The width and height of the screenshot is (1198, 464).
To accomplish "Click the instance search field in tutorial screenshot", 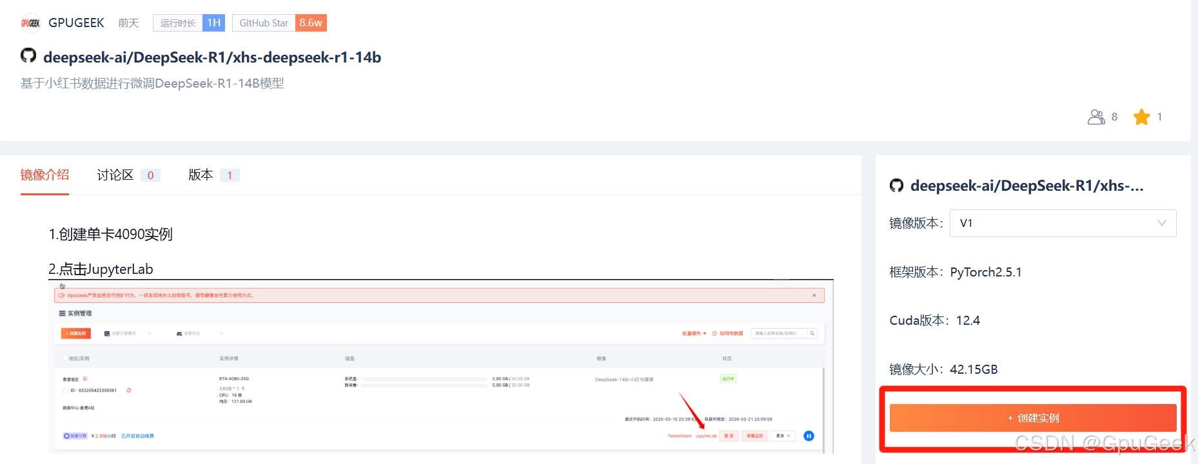I will (780, 333).
